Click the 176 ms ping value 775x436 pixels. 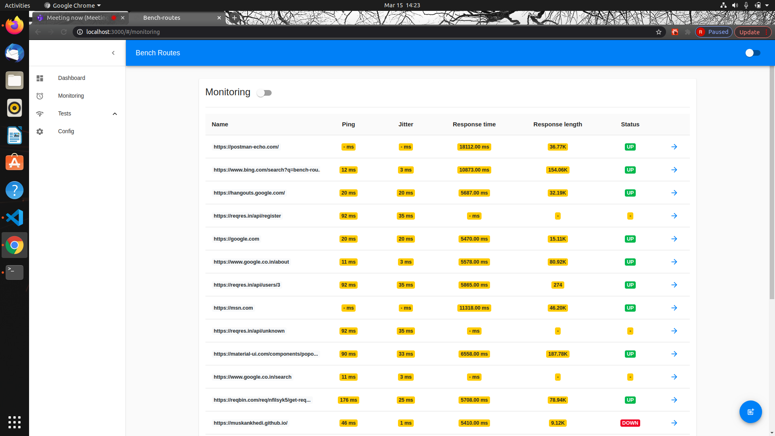coord(348,400)
